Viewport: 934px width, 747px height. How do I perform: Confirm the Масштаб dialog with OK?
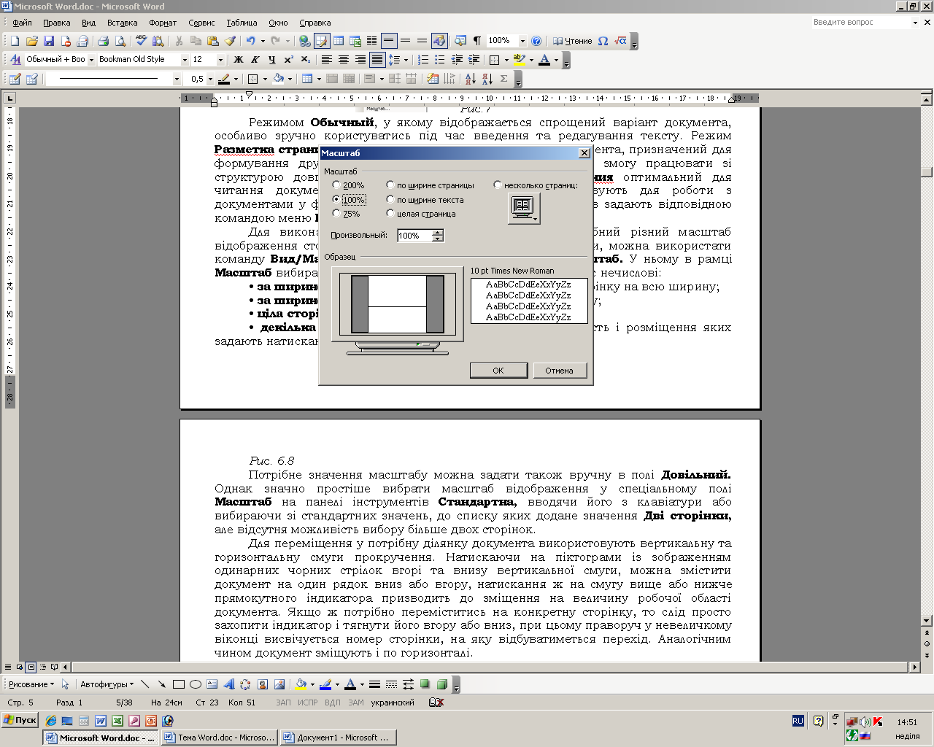pos(498,371)
